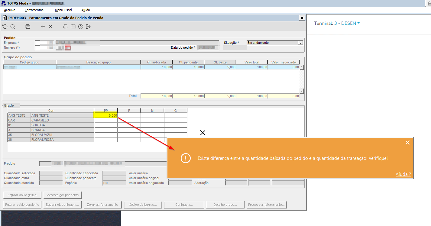The image size is (431, 226).
Task: Click the Somente cor pendente button
Action: (62, 195)
